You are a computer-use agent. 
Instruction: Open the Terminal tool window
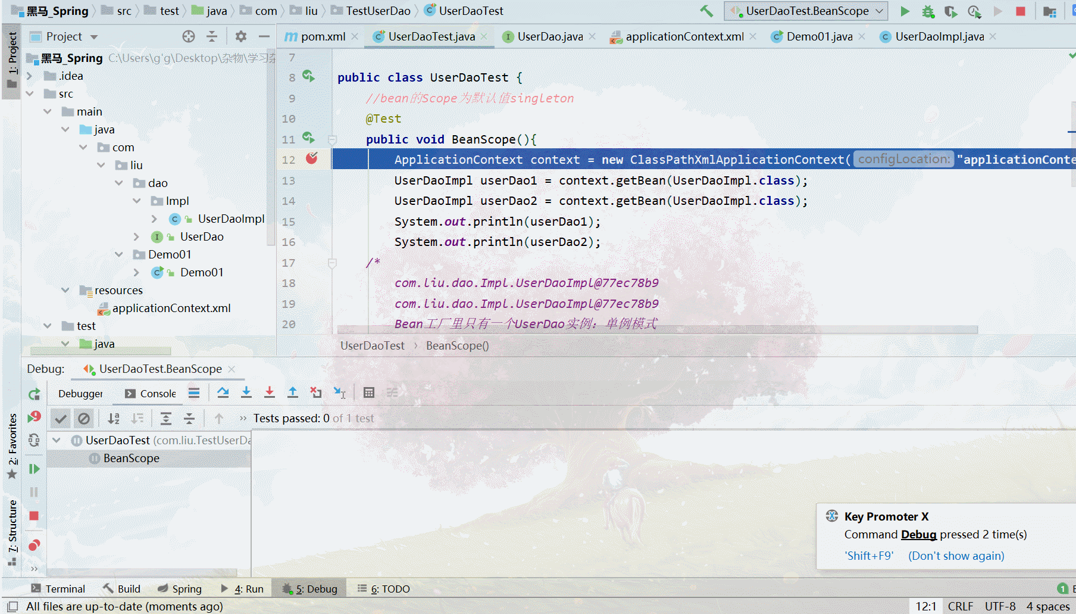pyautogui.click(x=58, y=589)
